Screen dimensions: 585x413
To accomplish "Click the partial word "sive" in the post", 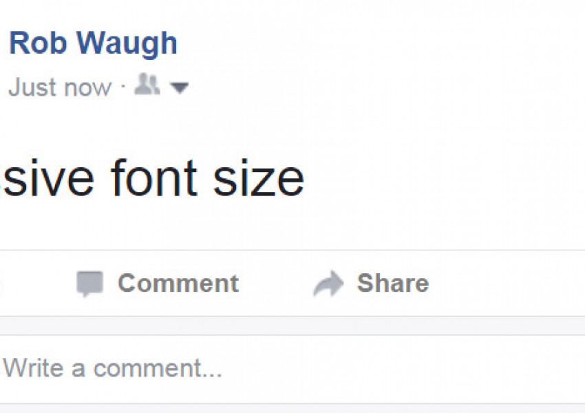I will [47, 178].
